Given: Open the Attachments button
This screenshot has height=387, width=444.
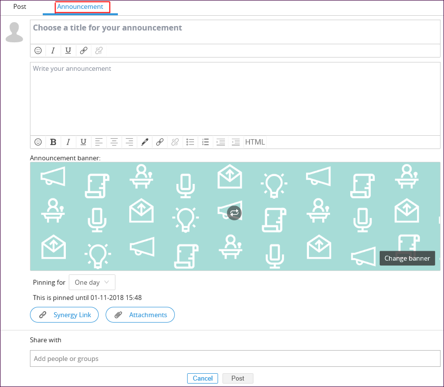Looking at the screenshot, I should pyautogui.click(x=140, y=315).
